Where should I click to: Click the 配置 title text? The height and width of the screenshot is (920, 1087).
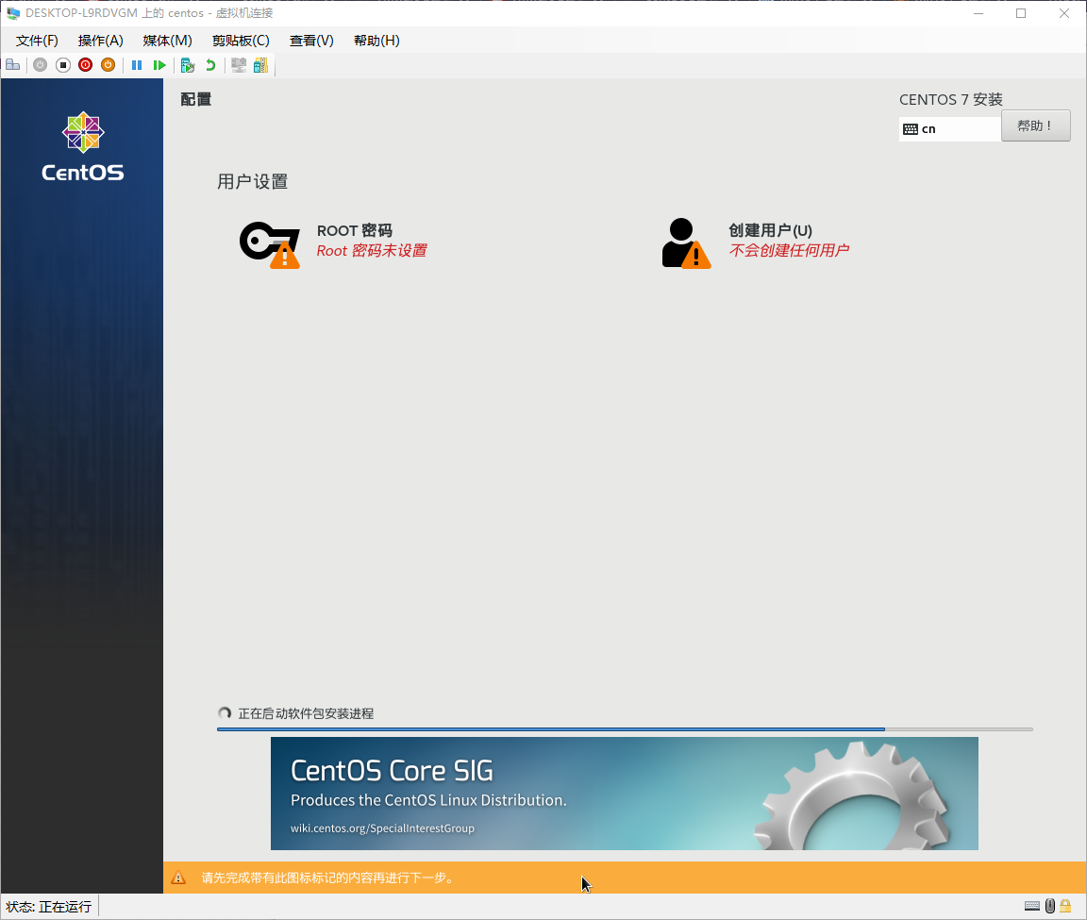[195, 99]
